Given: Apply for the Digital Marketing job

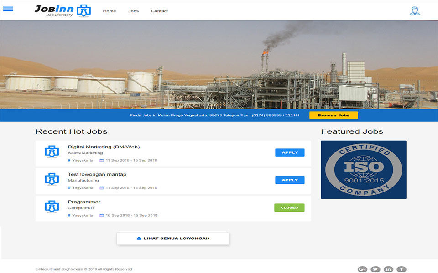Looking at the screenshot, I should pos(290,152).
